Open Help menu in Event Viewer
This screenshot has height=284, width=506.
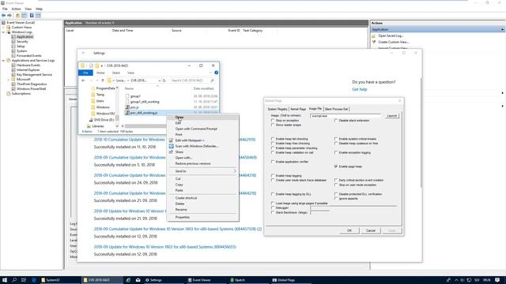pos(39,9)
